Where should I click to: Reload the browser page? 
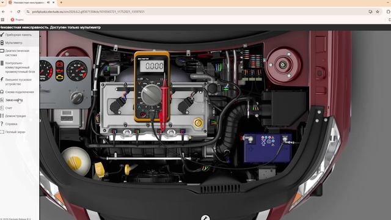click(19, 12)
